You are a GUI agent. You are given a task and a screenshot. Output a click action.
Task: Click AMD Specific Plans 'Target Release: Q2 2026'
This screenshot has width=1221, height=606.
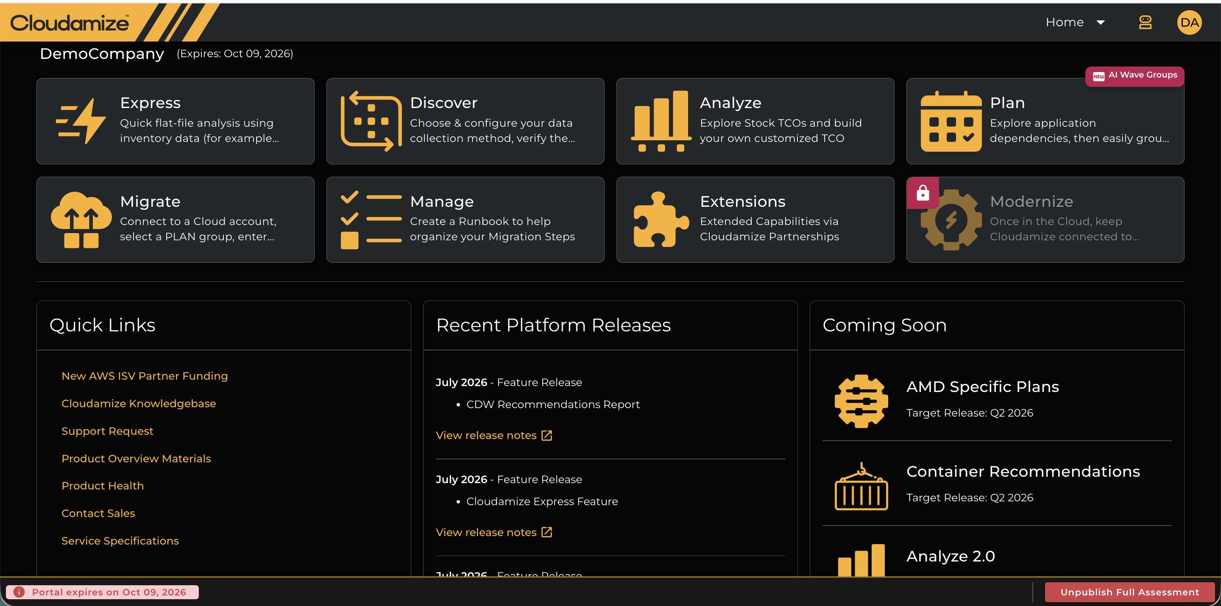pyautogui.click(x=969, y=413)
